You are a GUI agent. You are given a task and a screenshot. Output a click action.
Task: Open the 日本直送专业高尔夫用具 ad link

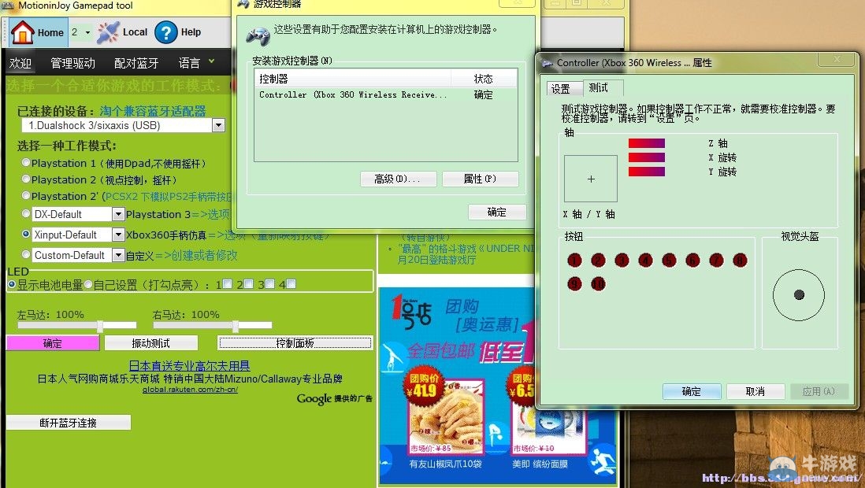pos(189,365)
